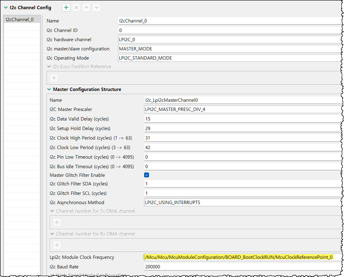
Task: Collapse I2c Ecuc Partition Reference section
Action: coord(49,66)
